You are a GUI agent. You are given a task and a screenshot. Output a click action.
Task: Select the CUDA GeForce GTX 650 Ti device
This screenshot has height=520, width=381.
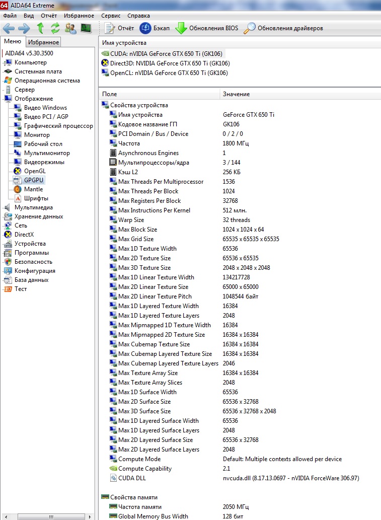pos(166,54)
